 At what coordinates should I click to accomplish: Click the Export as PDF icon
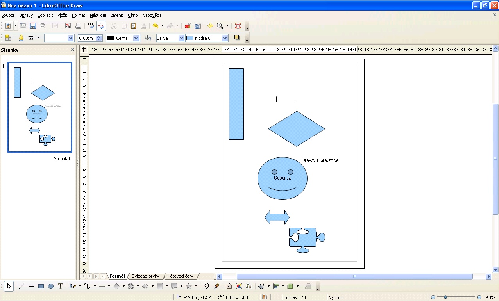(68, 26)
